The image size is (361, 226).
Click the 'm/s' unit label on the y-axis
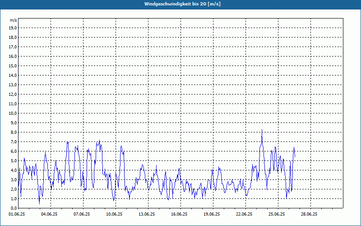(14, 20)
